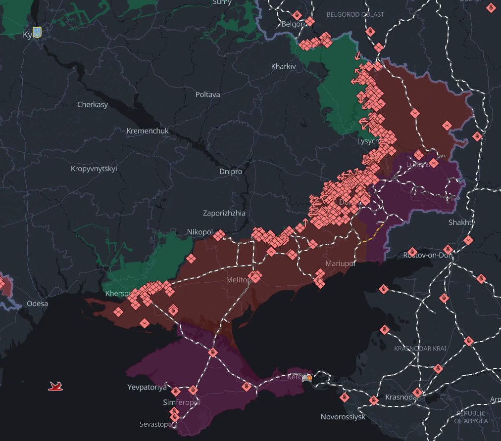Click the Yevpatoriya city label
The height and width of the screenshot is (441, 501).
pyautogui.click(x=147, y=387)
